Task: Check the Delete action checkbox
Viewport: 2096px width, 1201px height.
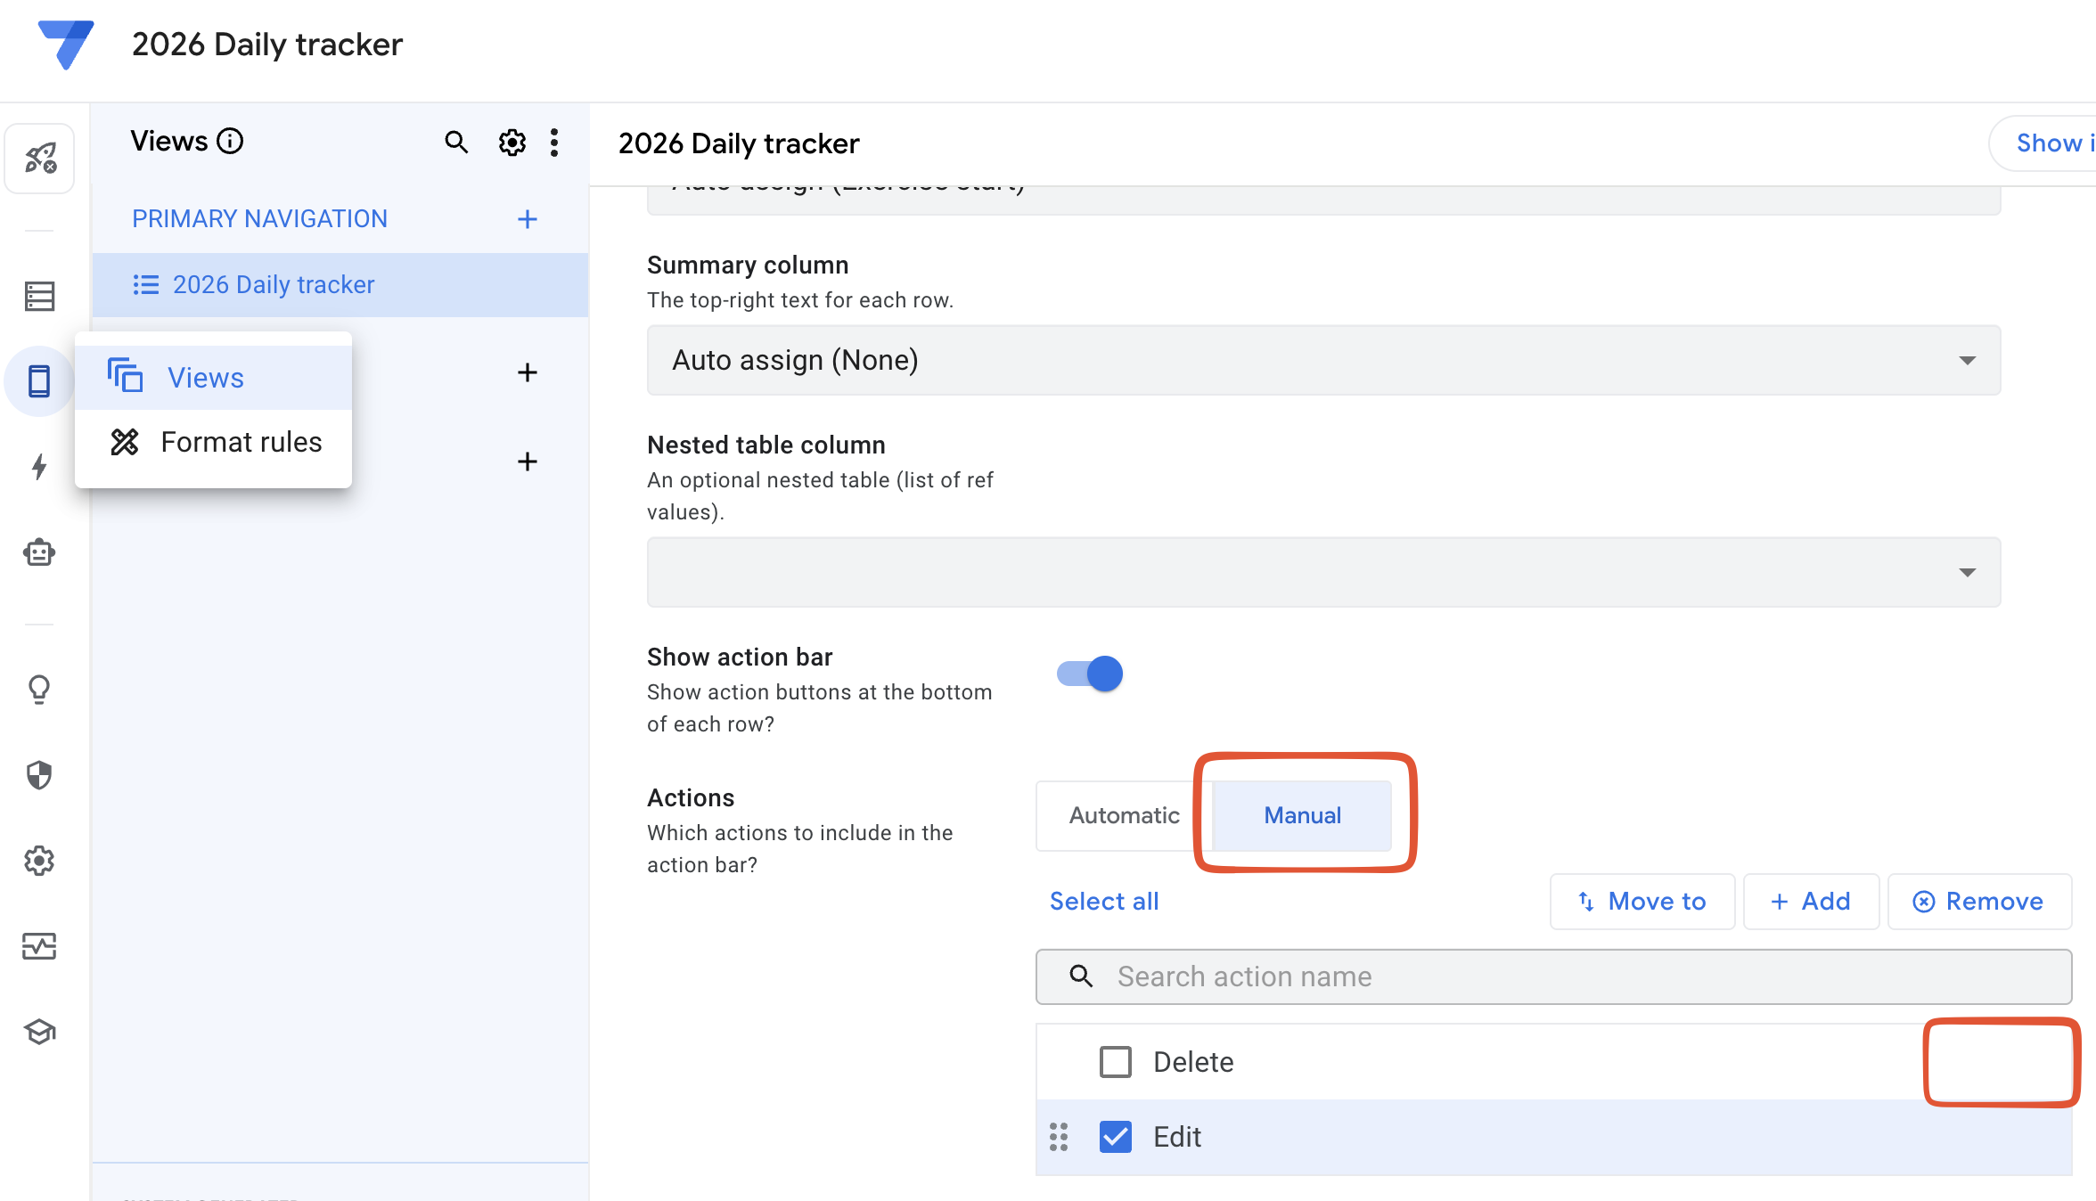Action: [1115, 1062]
